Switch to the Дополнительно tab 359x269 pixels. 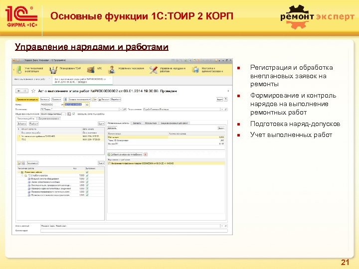pyautogui.click(x=49, y=119)
